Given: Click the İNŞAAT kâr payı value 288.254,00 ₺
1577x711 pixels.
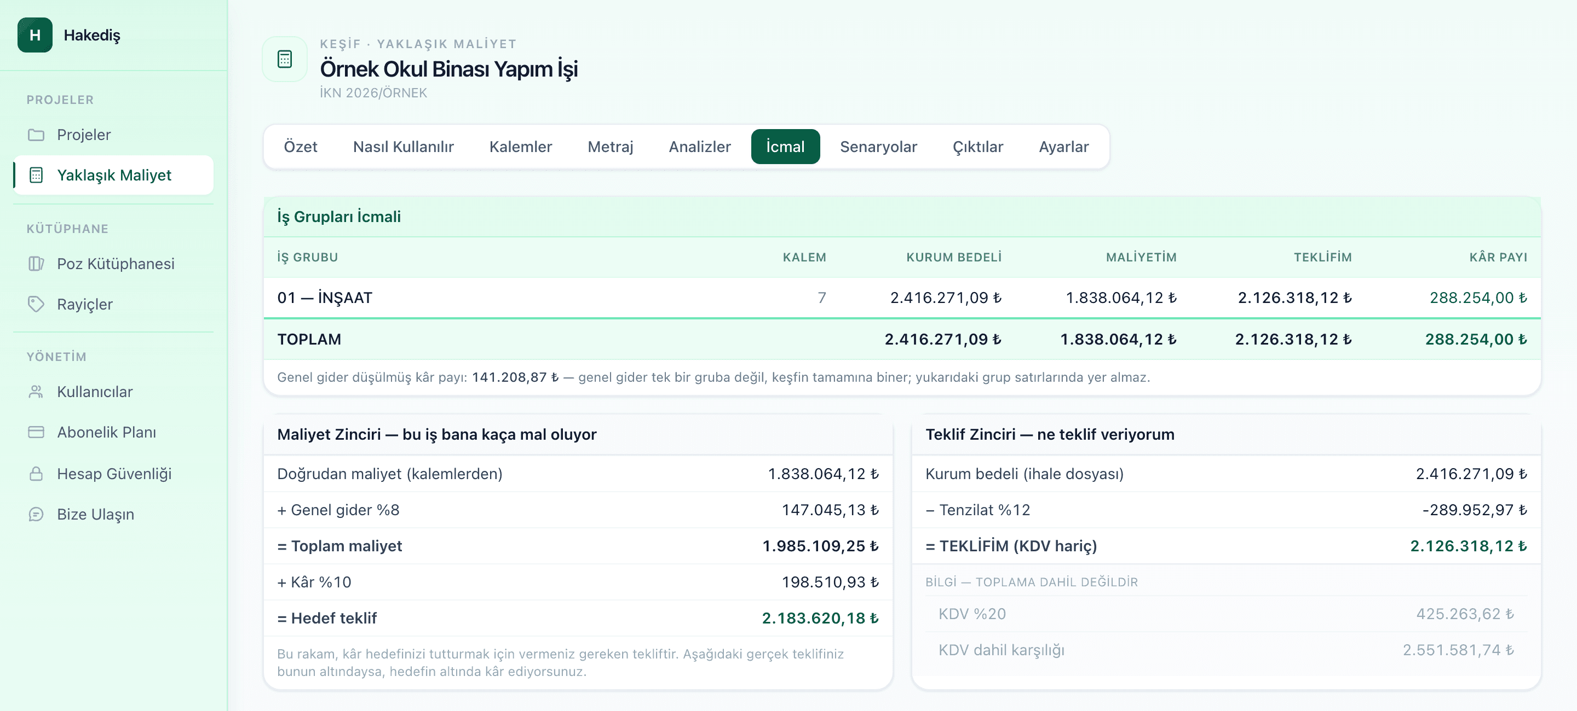Looking at the screenshot, I should coord(1478,298).
